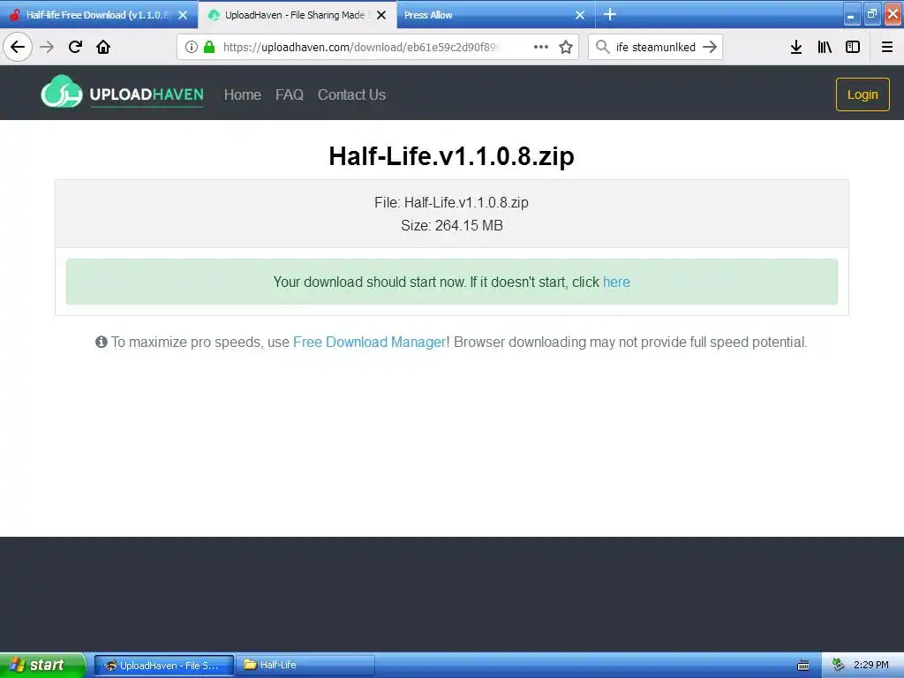Open the Firefox home page icon
Image resolution: width=904 pixels, height=678 pixels.
[x=103, y=47]
